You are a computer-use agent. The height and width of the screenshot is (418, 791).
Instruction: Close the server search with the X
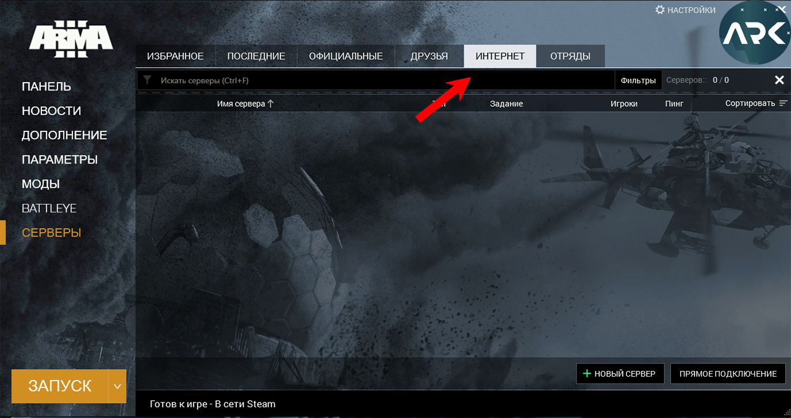click(779, 80)
